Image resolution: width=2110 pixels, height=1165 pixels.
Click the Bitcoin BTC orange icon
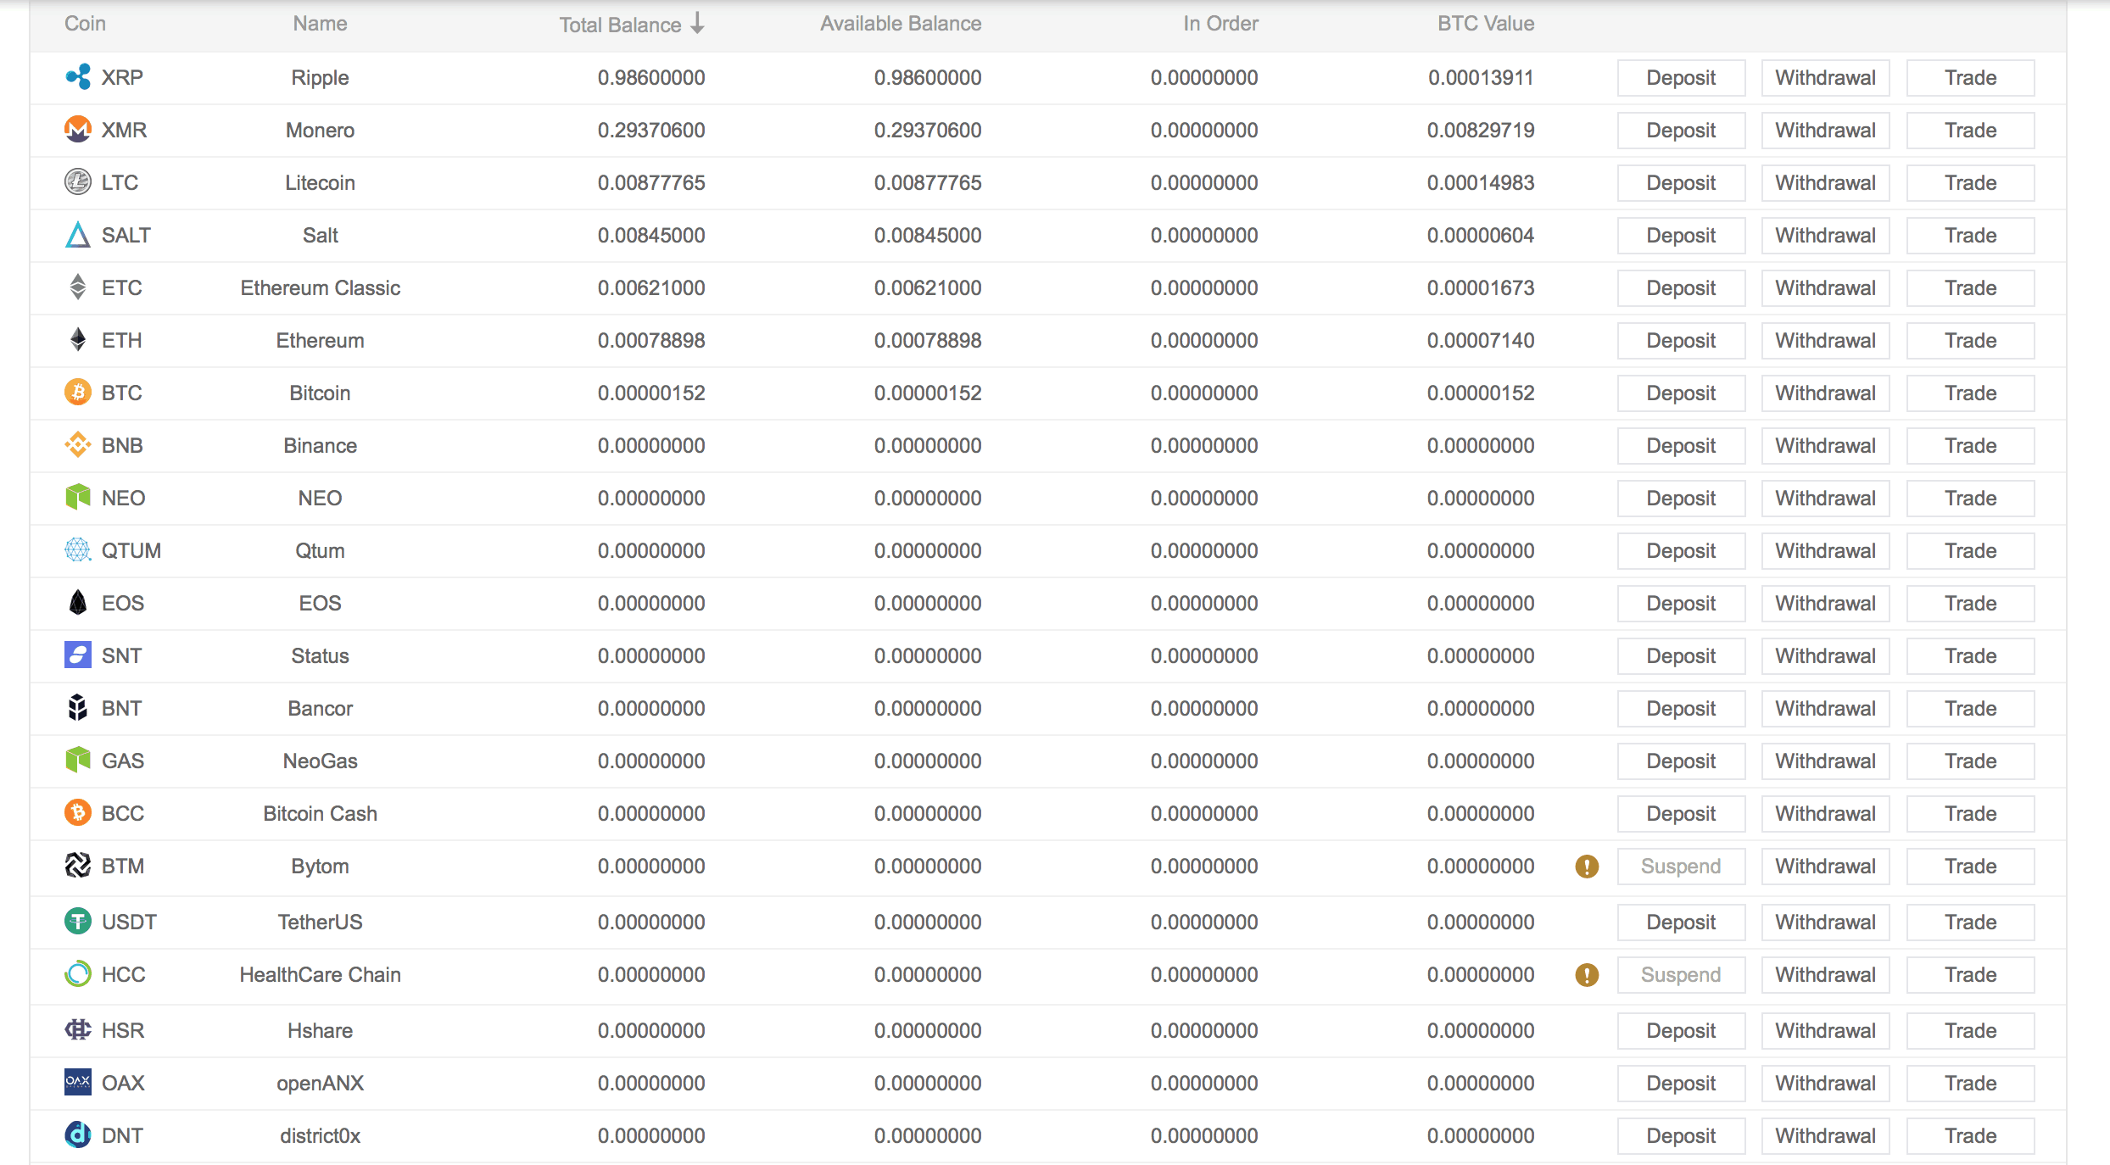78,393
